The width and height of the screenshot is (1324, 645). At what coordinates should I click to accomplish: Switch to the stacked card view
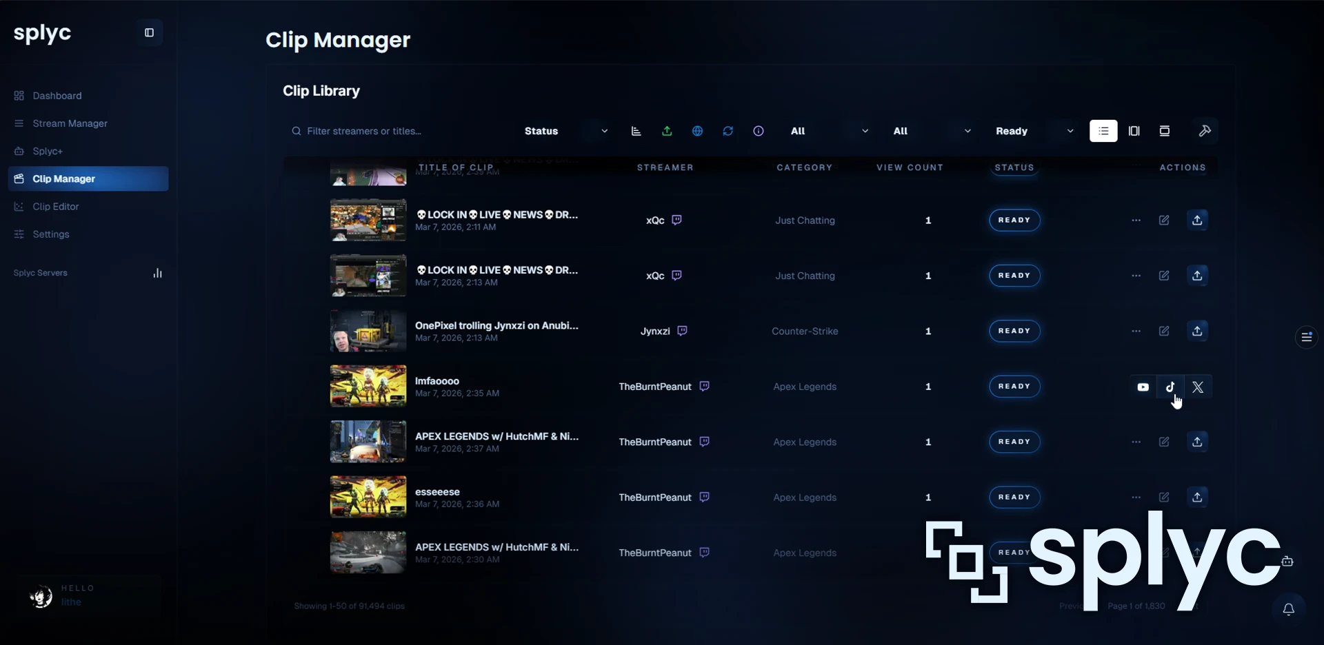1164,131
